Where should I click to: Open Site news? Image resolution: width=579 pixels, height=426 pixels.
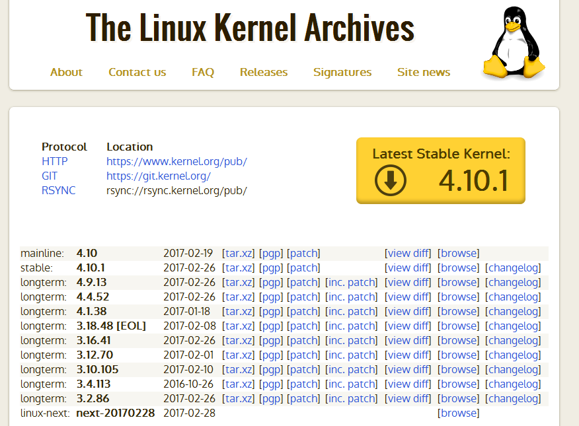[x=424, y=72]
